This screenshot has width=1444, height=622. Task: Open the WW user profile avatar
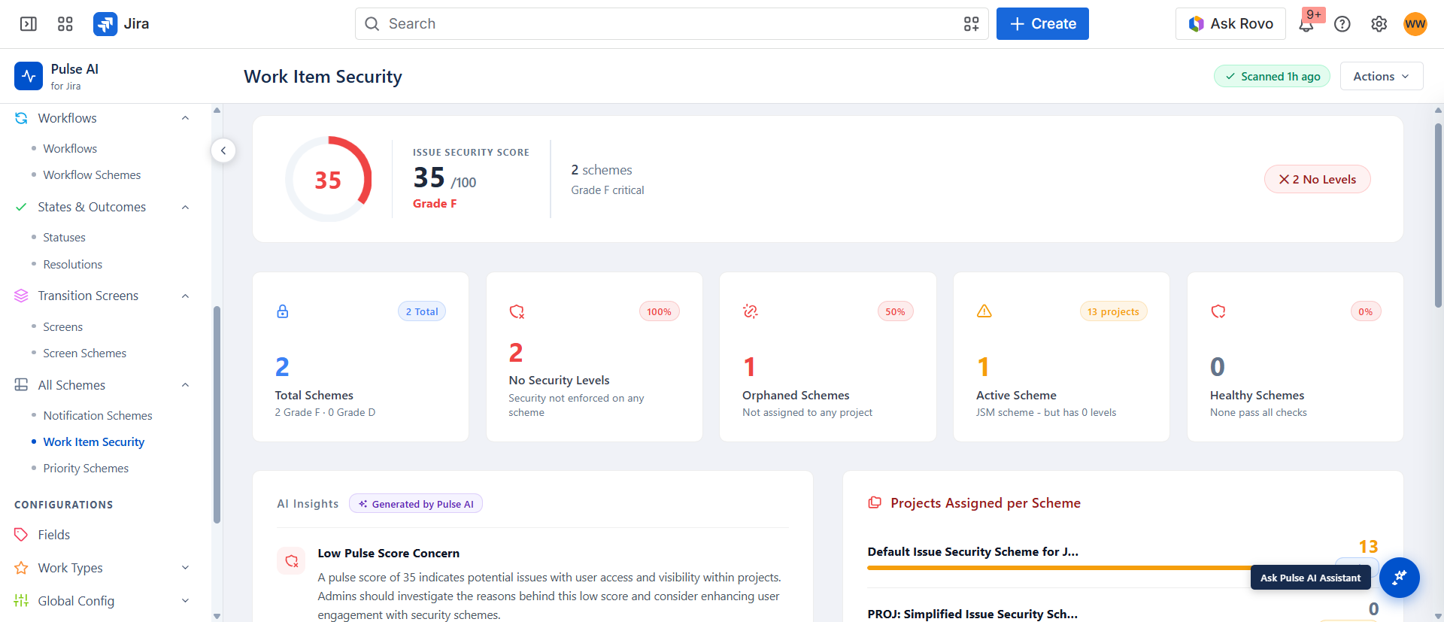point(1415,24)
